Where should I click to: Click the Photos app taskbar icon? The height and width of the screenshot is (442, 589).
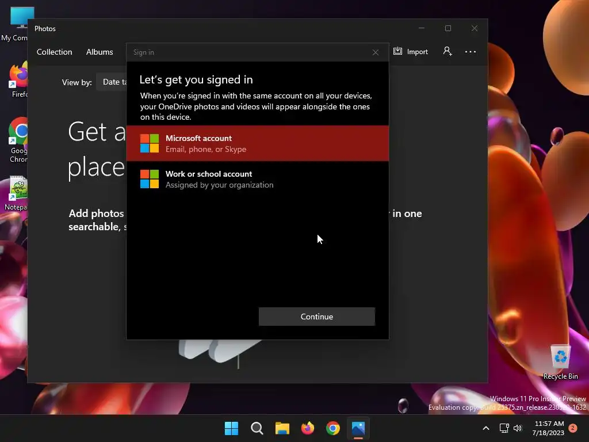coord(358,428)
